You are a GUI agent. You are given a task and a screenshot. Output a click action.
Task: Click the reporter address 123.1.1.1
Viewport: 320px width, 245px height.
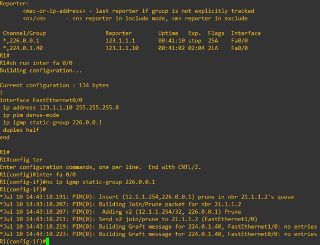tap(120, 41)
